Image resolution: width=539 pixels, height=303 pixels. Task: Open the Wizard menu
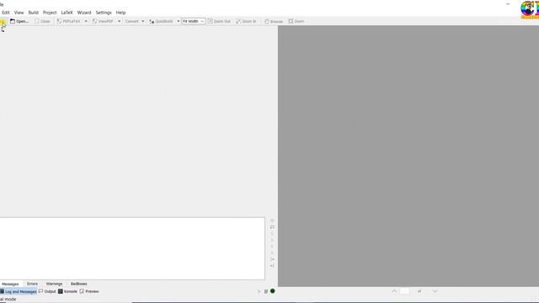pos(84,13)
